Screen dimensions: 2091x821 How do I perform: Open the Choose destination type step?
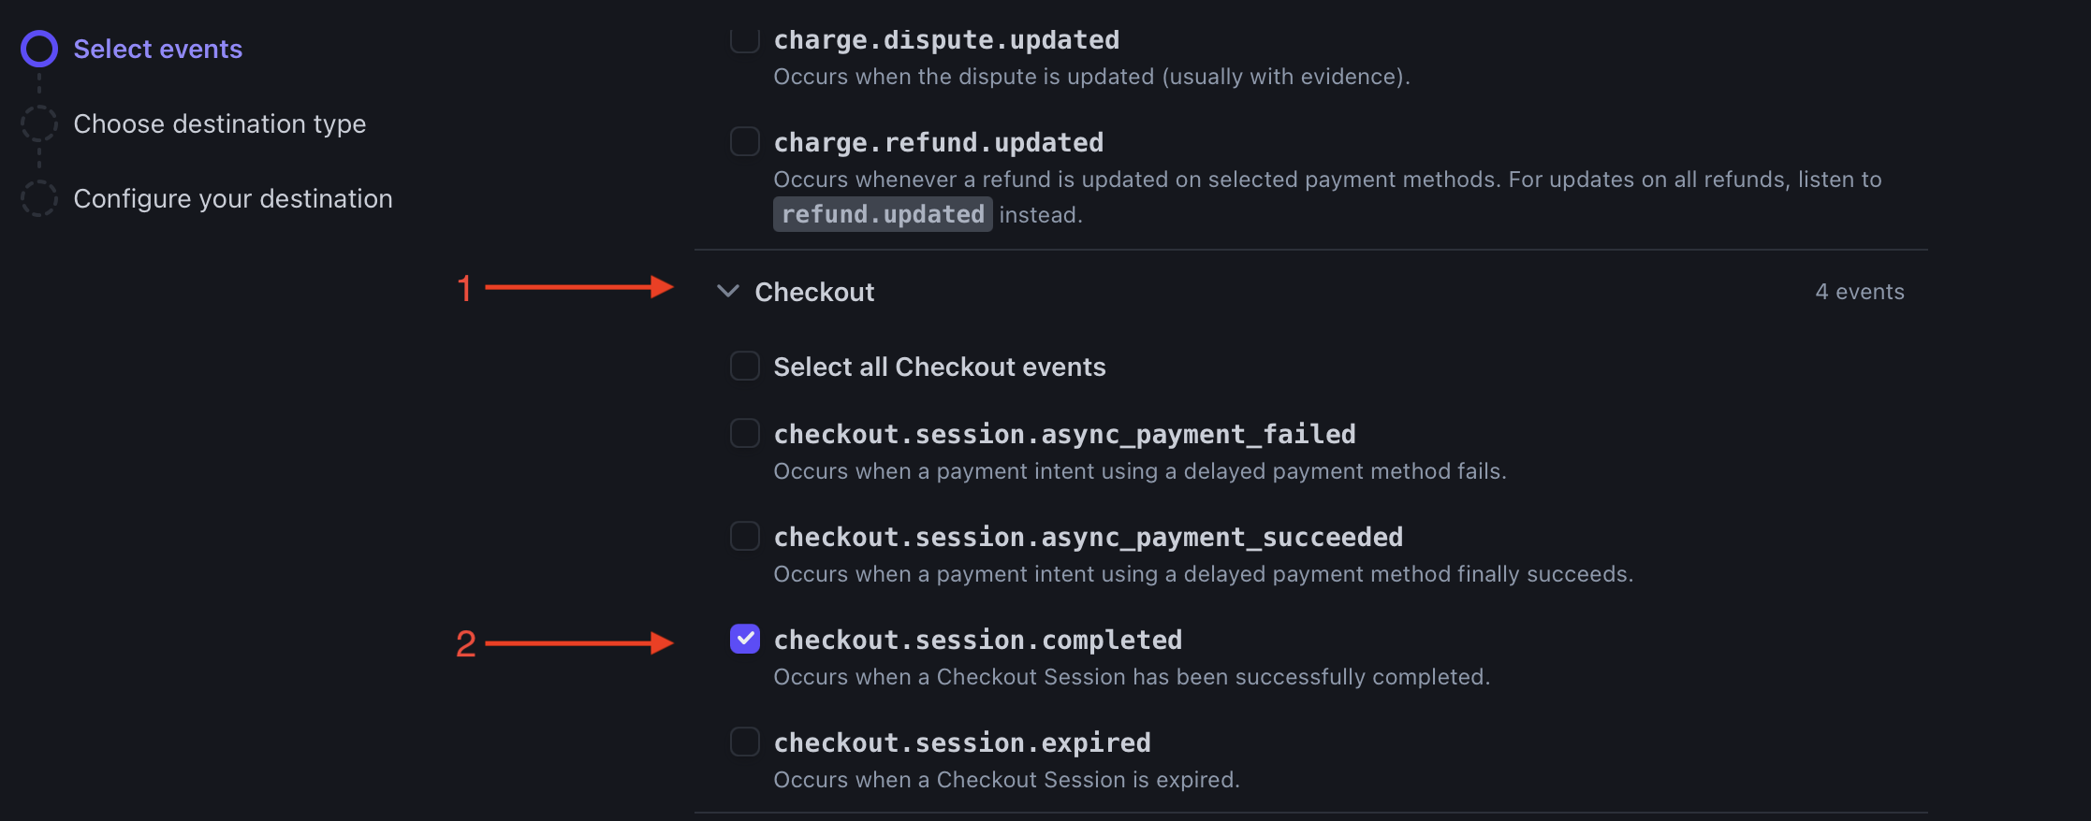219,123
